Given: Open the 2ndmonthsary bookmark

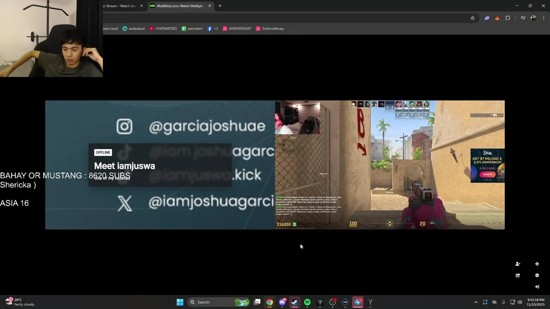Looking at the screenshot, I should pos(270,29).
